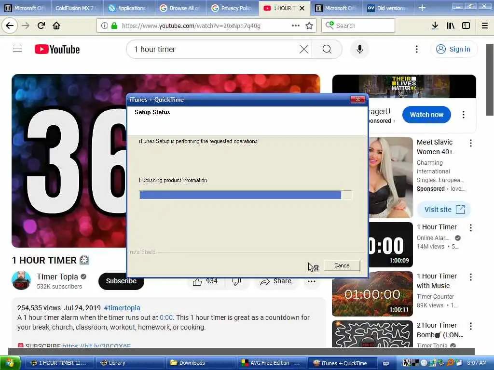494x370 pixels.
Task: Subscribe to Timer Topia
Action: click(x=121, y=281)
